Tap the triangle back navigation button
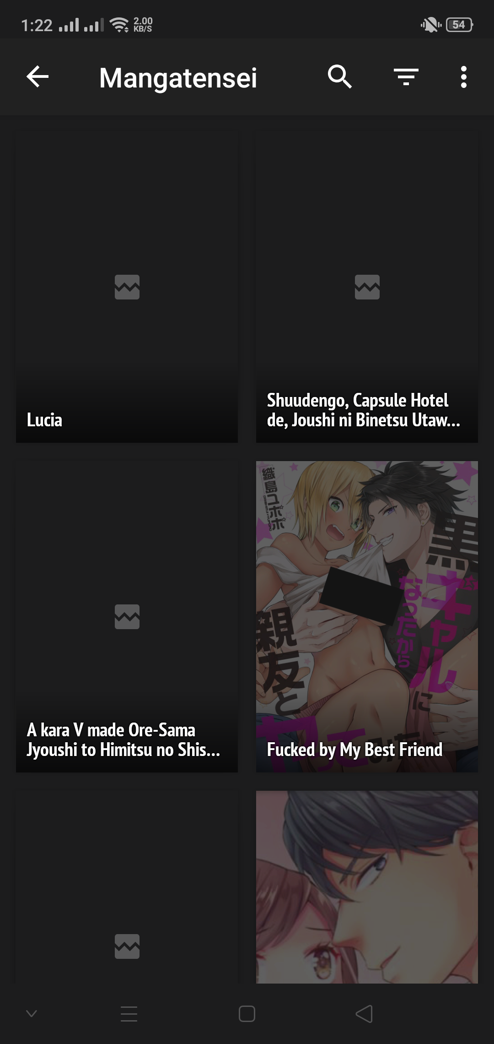 pyautogui.click(x=364, y=1014)
